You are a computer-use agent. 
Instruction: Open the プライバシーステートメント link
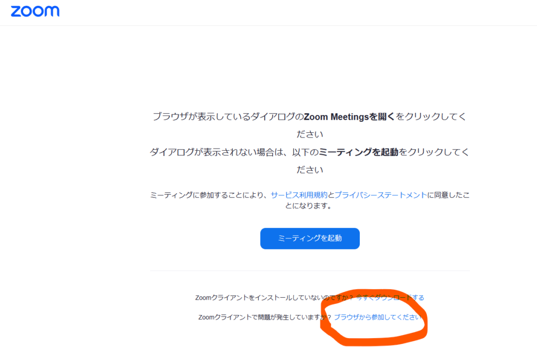click(381, 195)
